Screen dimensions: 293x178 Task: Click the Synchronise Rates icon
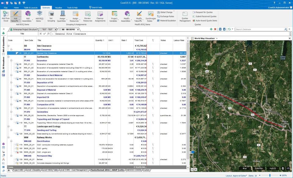(x=151, y=14)
